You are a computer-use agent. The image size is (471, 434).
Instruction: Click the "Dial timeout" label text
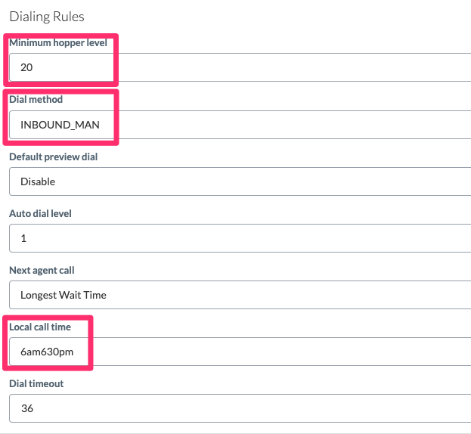(36, 383)
